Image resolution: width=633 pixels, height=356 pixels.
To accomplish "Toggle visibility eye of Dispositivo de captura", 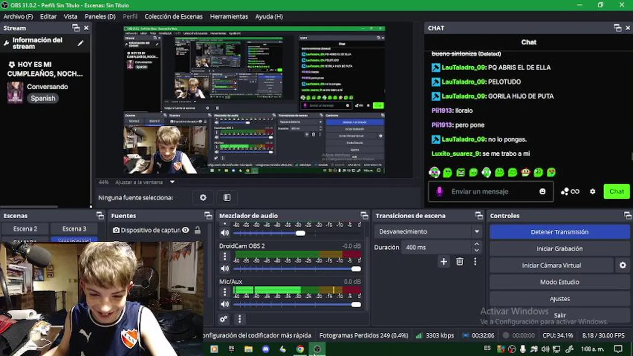I will coord(185,230).
